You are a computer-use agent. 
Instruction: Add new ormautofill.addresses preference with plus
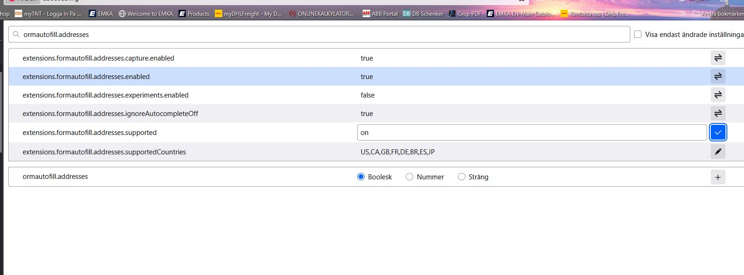click(718, 177)
